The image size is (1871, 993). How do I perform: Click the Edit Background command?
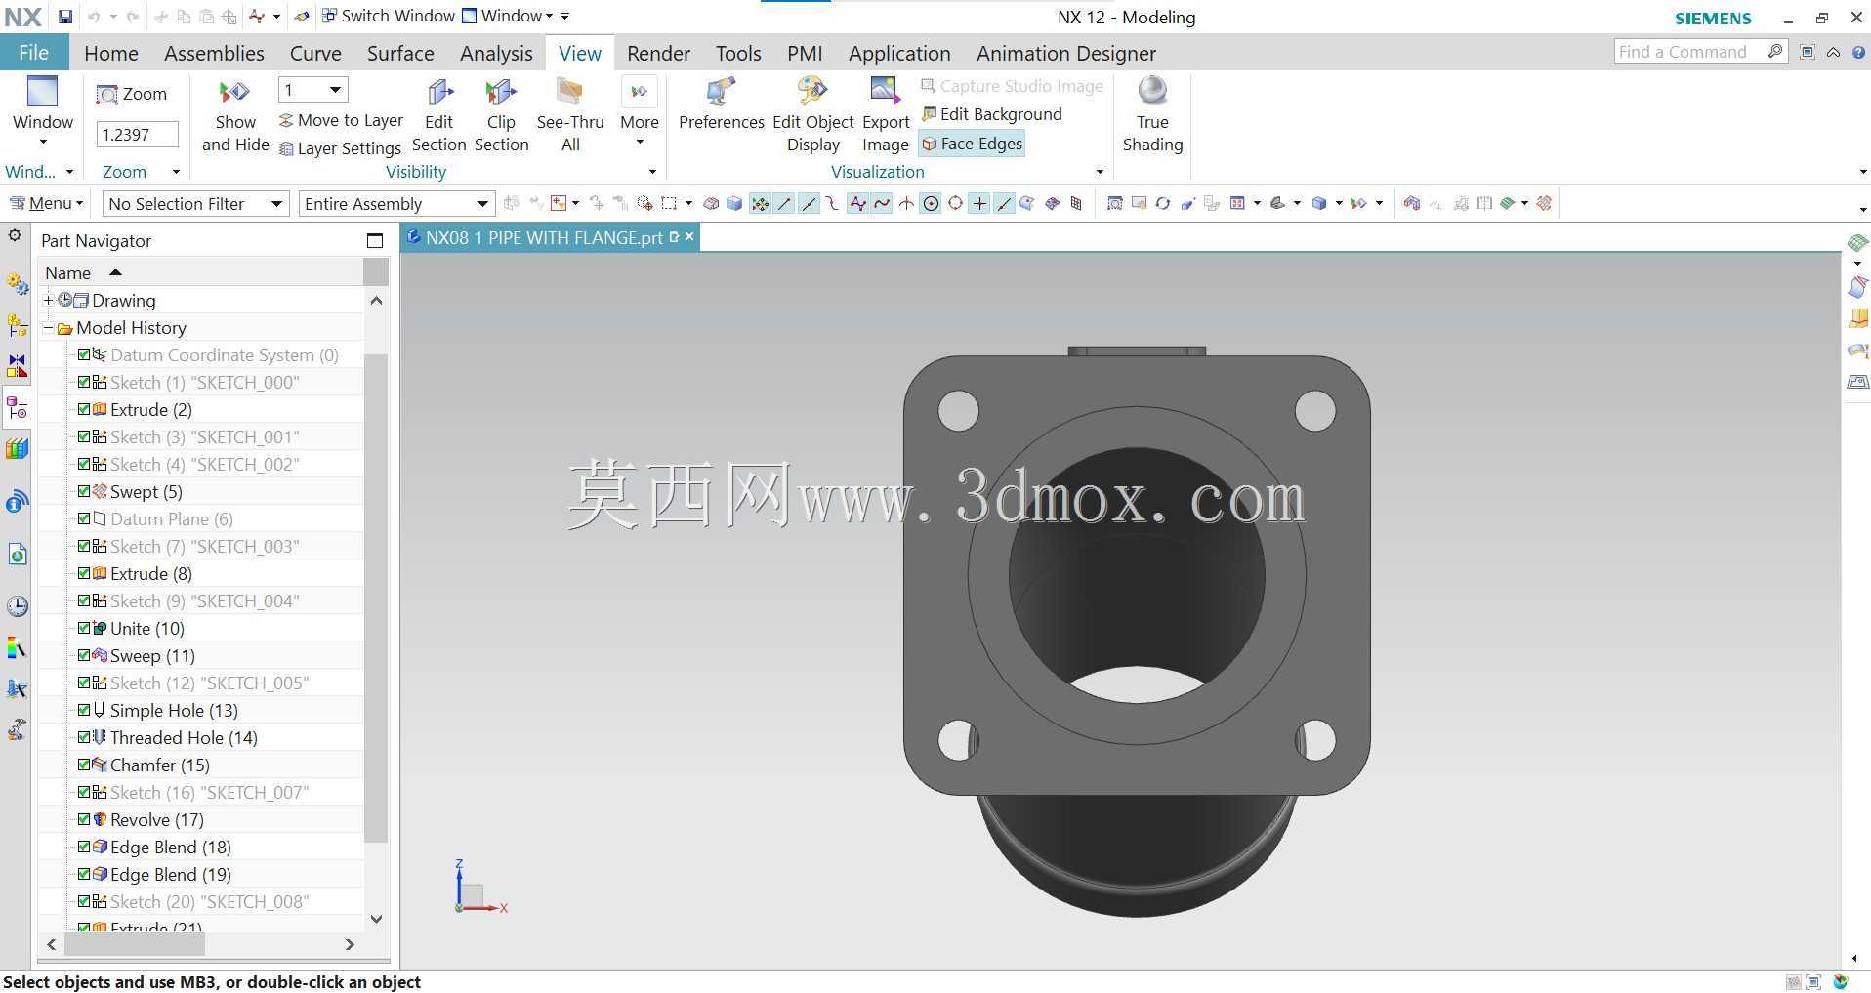(x=991, y=114)
